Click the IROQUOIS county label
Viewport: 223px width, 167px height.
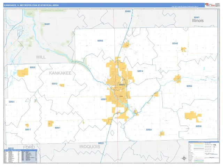[90, 147]
